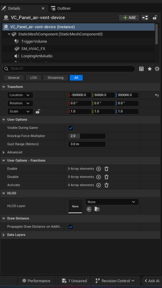Screen dimensions: 162x288
Task: Collapse User Options - Functions section
Action: tap(4, 161)
